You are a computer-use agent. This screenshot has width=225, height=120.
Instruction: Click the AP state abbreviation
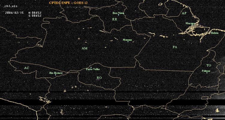(x=184, y=13)
